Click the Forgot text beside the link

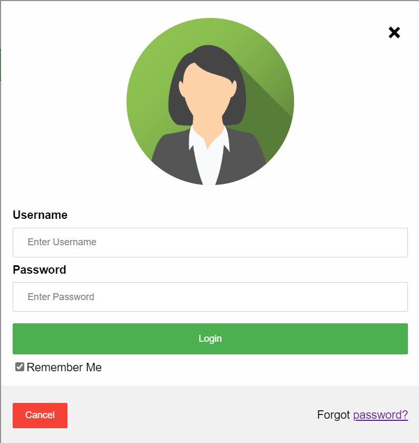click(334, 415)
